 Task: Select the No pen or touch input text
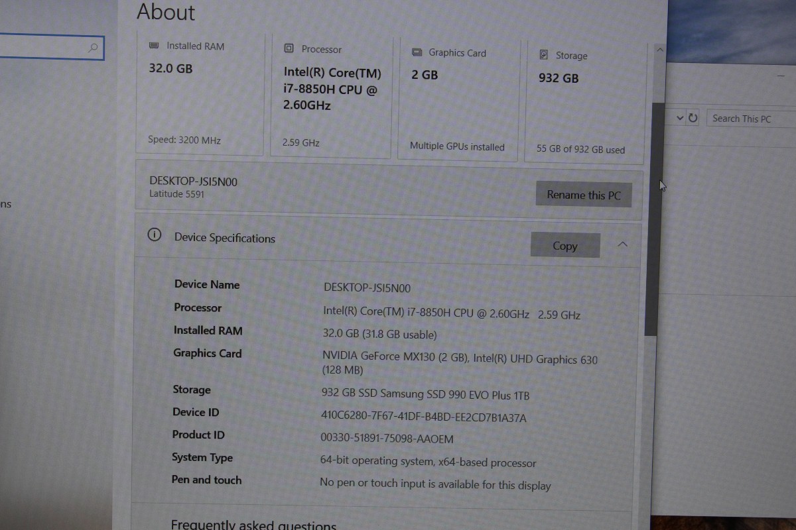pyautogui.click(x=435, y=484)
